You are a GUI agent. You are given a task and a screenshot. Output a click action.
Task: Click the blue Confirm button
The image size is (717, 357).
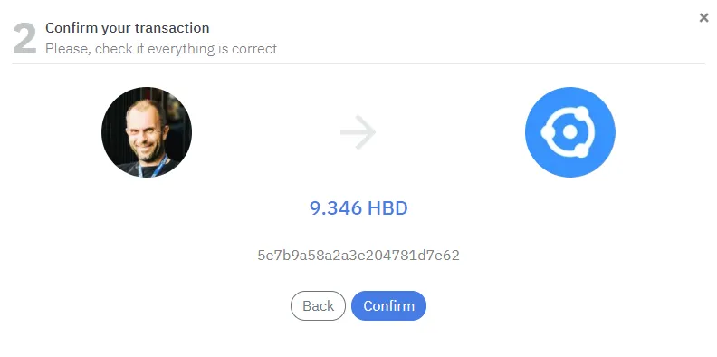[x=388, y=305]
